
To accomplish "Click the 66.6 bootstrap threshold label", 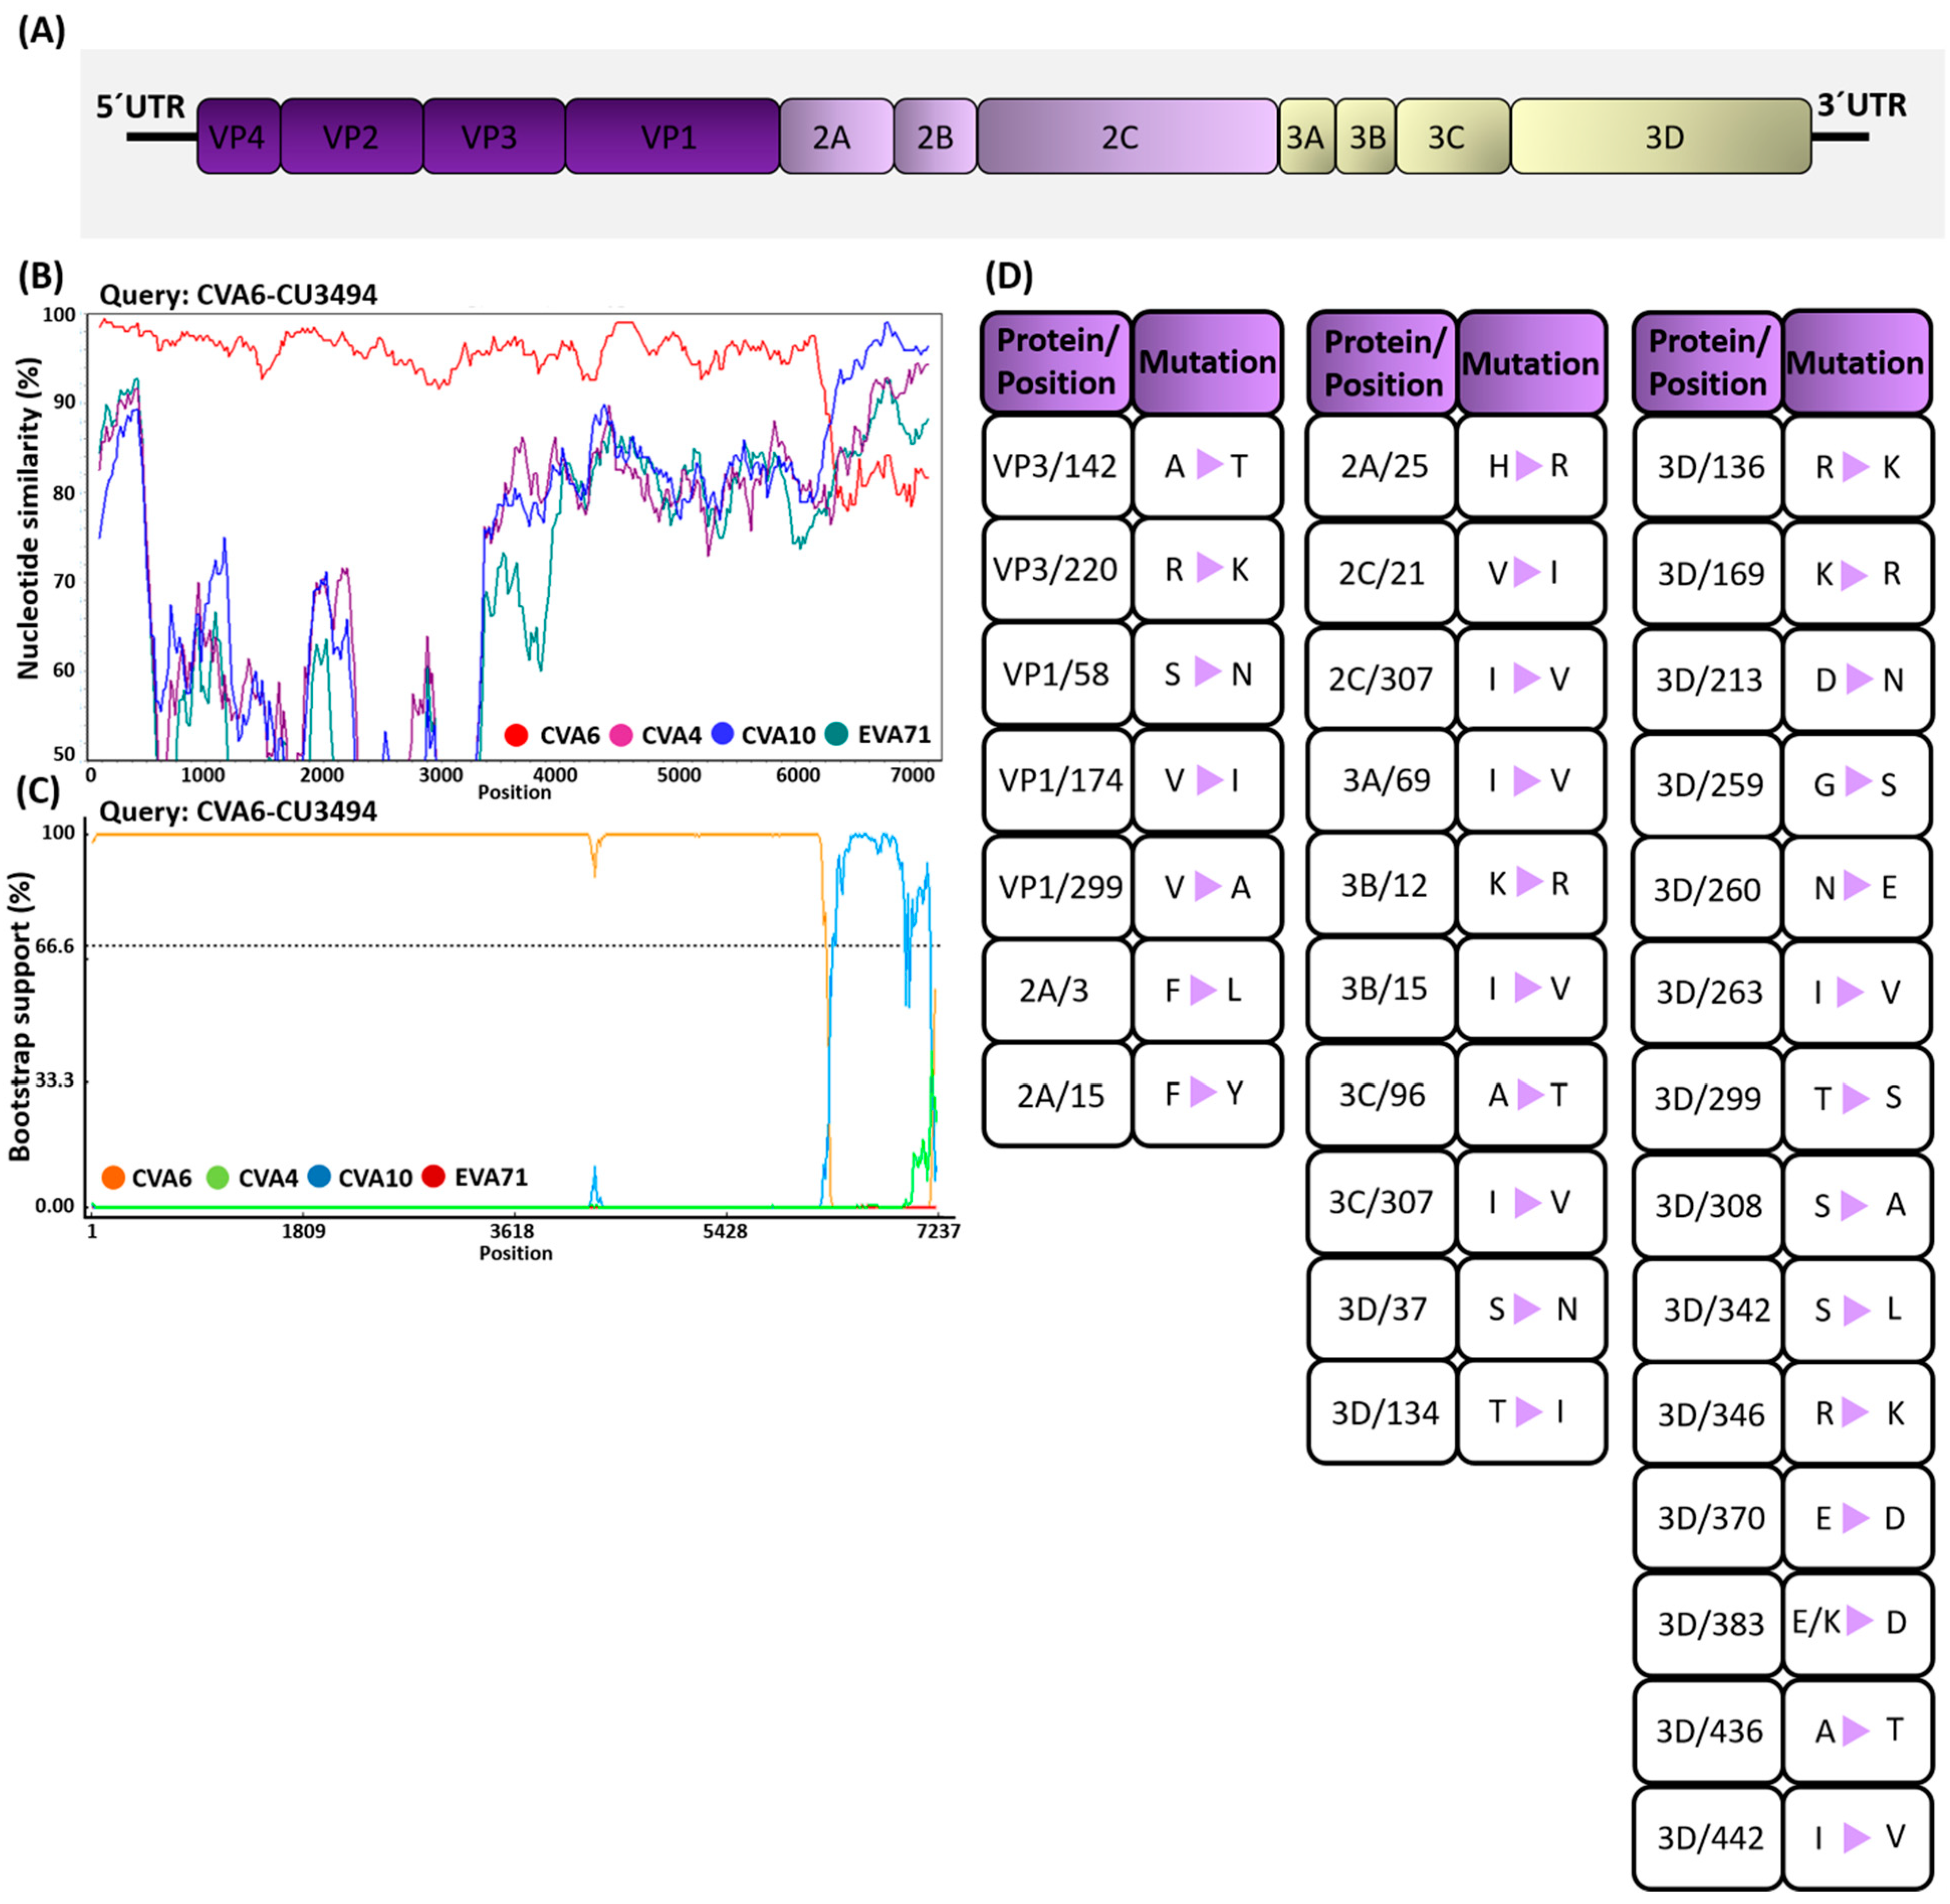I will click(x=55, y=946).
